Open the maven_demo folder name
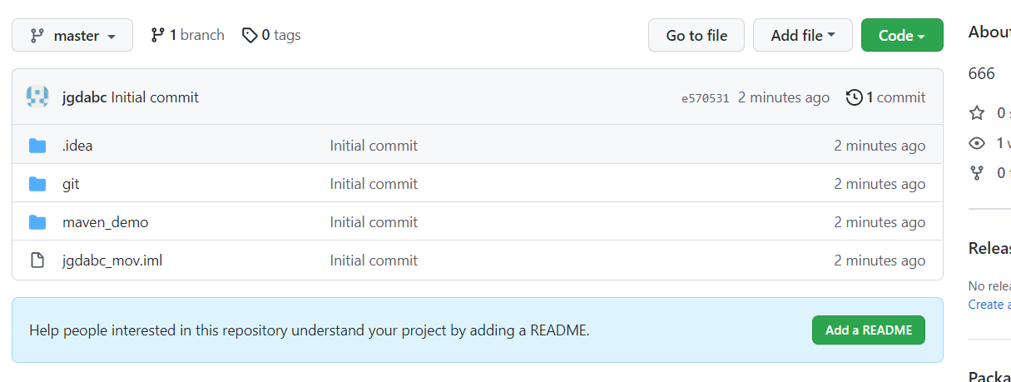The width and height of the screenshot is (1011, 382). click(x=106, y=222)
